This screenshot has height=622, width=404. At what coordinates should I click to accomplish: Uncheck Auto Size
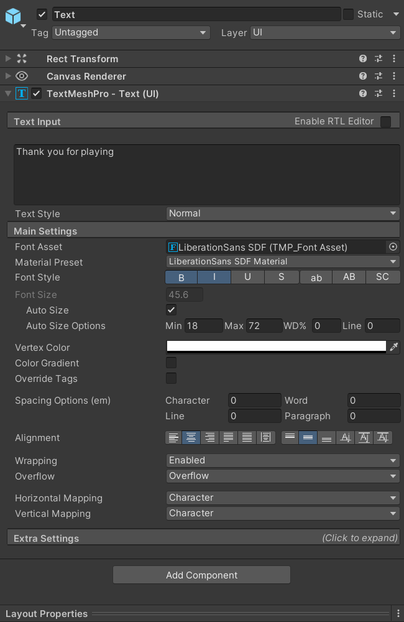click(x=172, y=310)
